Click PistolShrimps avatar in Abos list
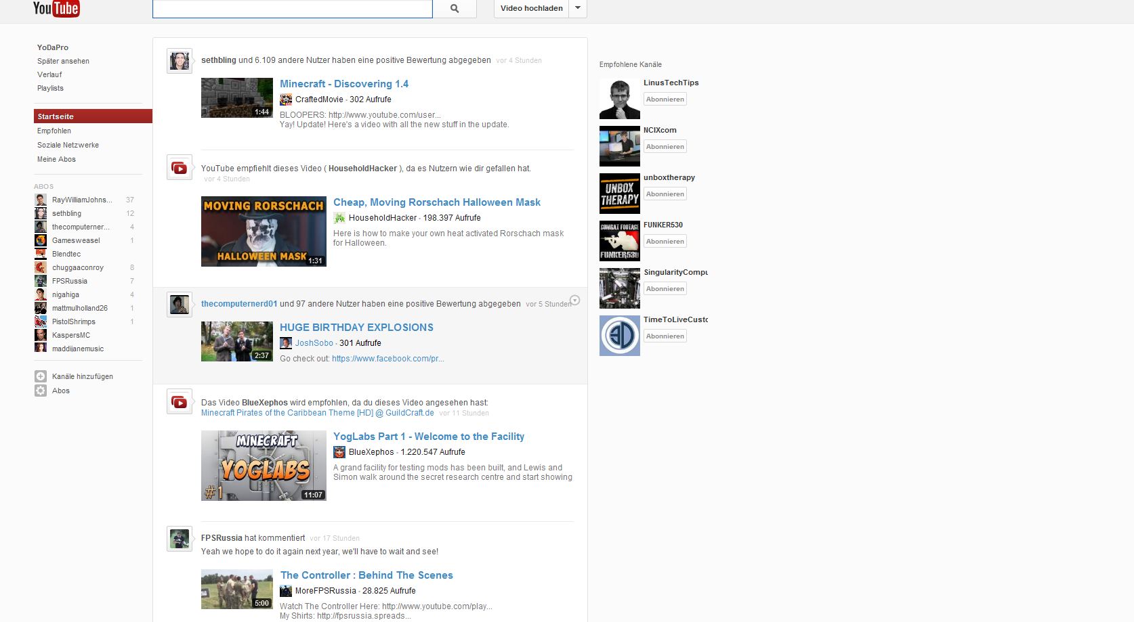1134x622 pixels. tap(41, 321)
